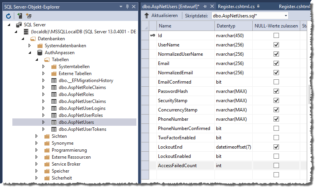
Task: Uncheck NULL allowed for PasswordHash
Action: point(276,91)
